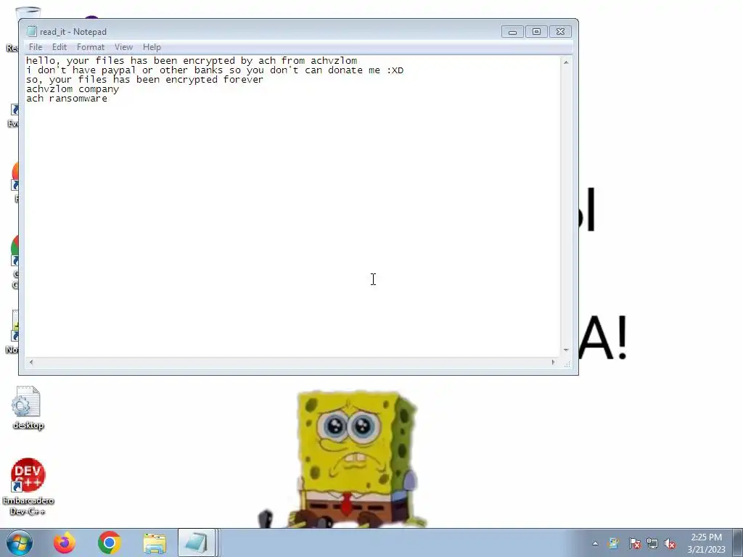Select Embarcadero Dev-C++ desktop shortcut
743x557 pixels.
pyautogui.click(x=28, y=487)
